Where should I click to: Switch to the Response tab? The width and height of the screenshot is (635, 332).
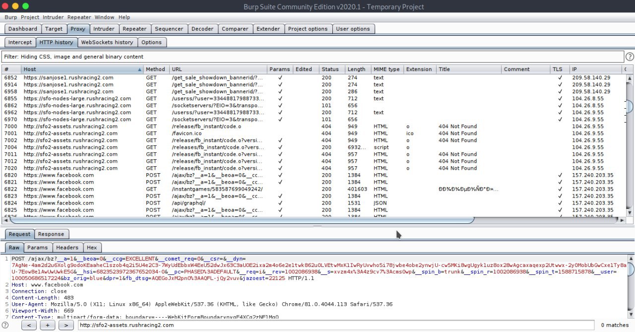click(x=51, y=234)
